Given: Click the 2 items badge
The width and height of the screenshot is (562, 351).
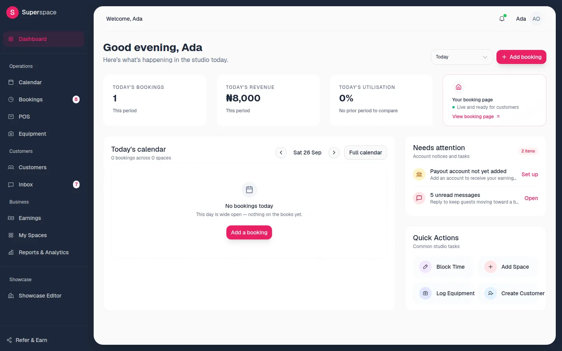Looking at the screenshot, I should pos(528,151).
